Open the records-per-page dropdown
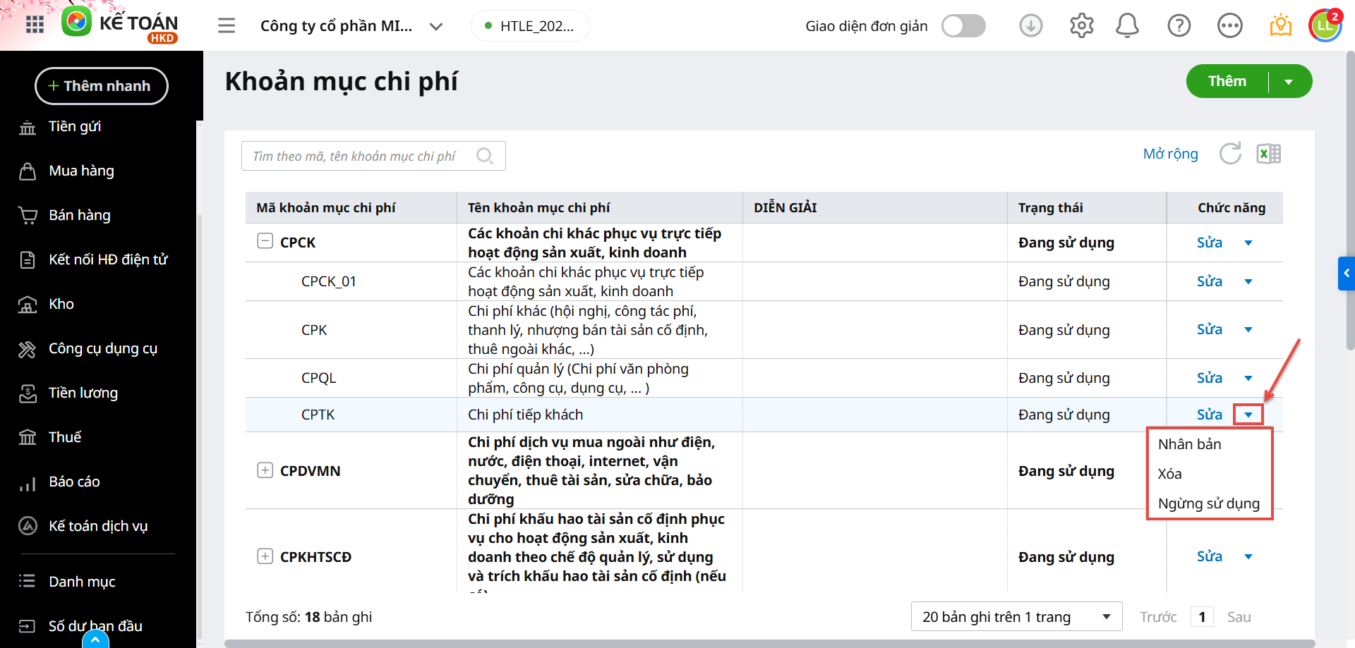 (1016, 617)
